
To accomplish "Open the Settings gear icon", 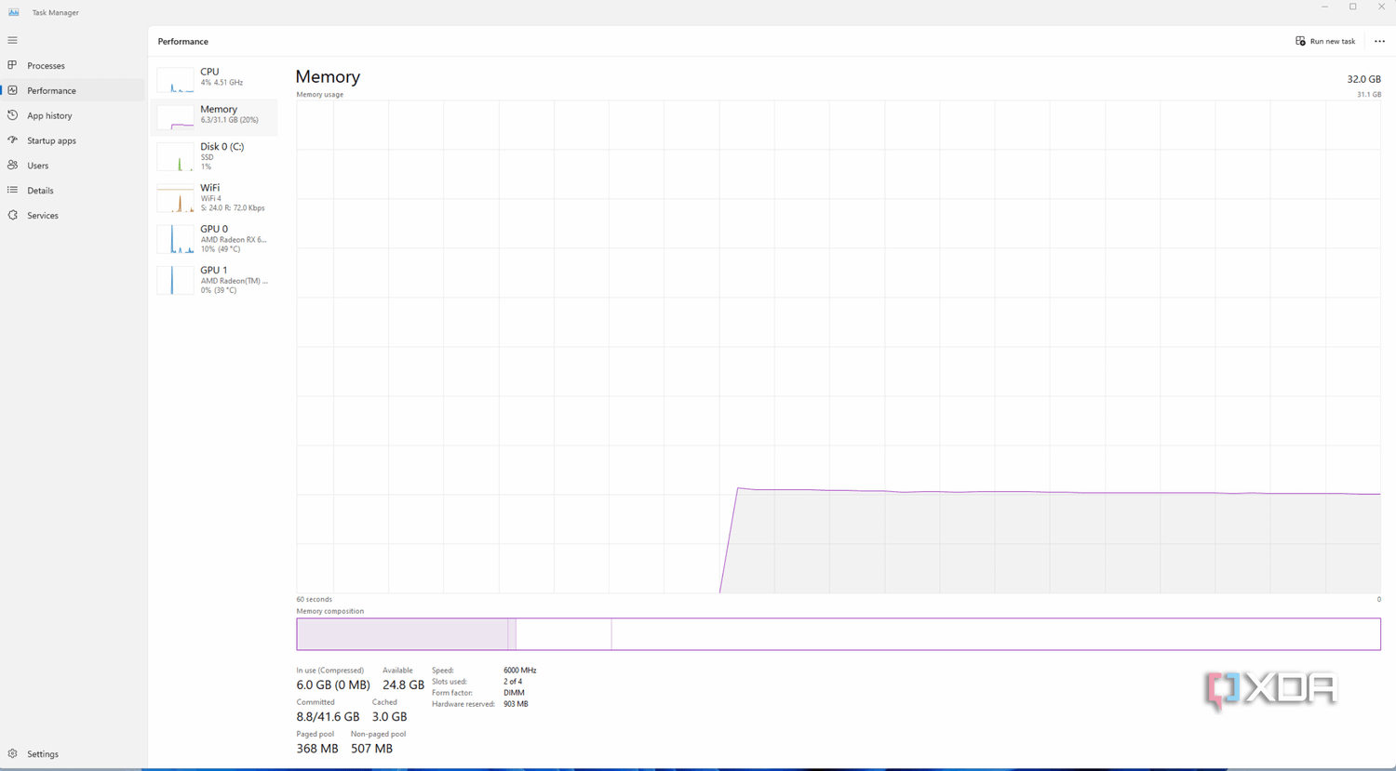I will point(12,753).
